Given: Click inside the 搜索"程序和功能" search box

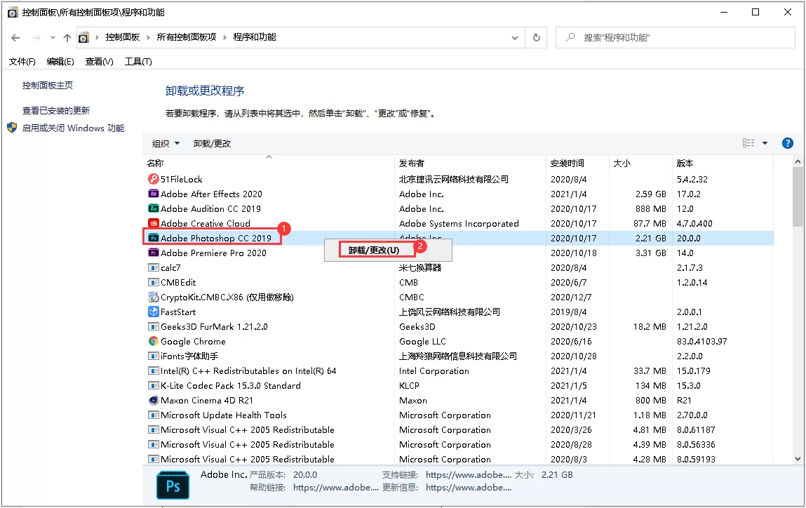Looking at the screenshot, I should [673, 37].
